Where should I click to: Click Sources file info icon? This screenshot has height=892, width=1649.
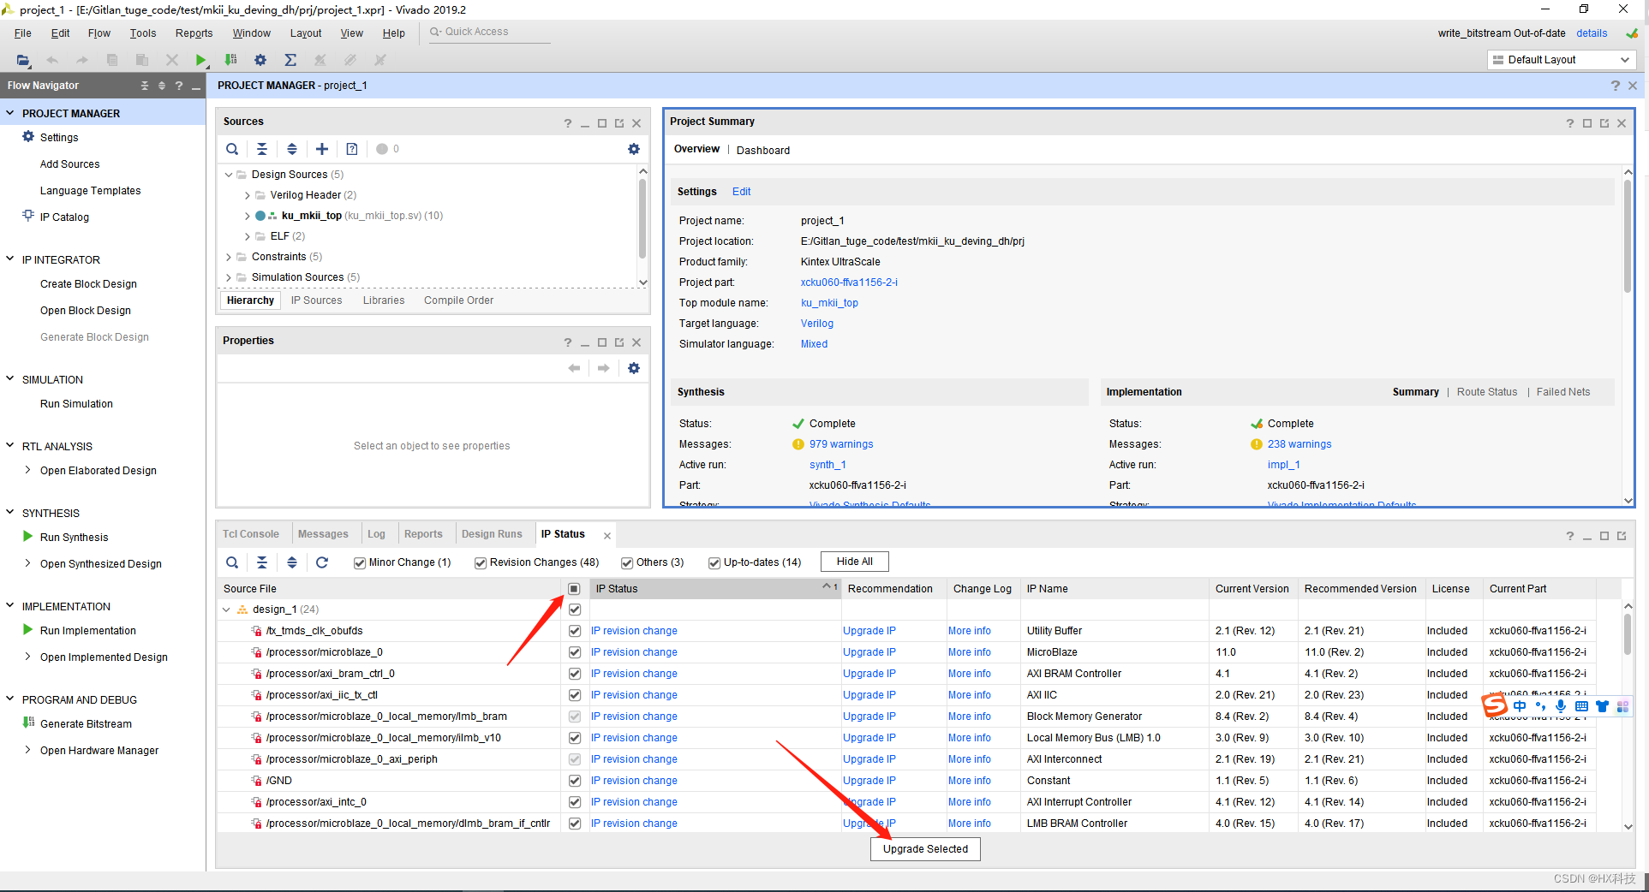(352, 149)
